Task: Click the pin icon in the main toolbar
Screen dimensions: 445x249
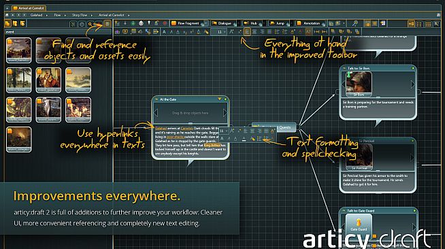Action: pyautogui.click(x=149, y=23)
